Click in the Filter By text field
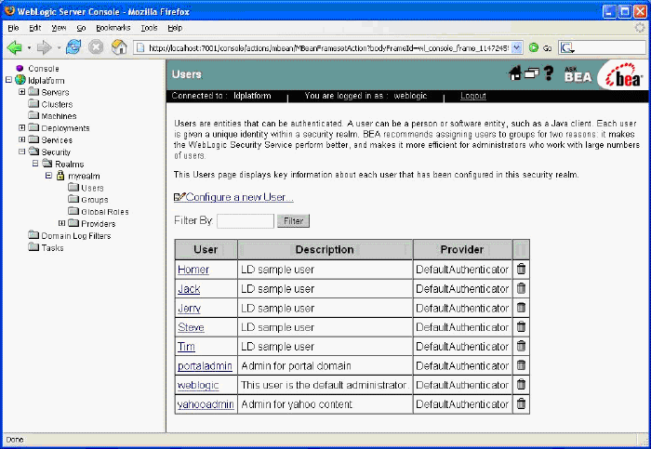 click(x=246, y=220)
